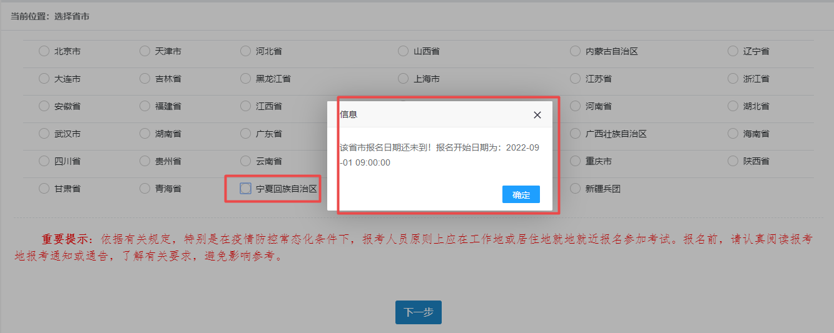Select the 海南省 radio button

pyautogui.click(x=733, y=134)
